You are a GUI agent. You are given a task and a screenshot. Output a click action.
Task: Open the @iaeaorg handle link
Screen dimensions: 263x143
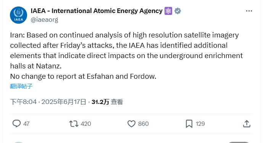44,19
